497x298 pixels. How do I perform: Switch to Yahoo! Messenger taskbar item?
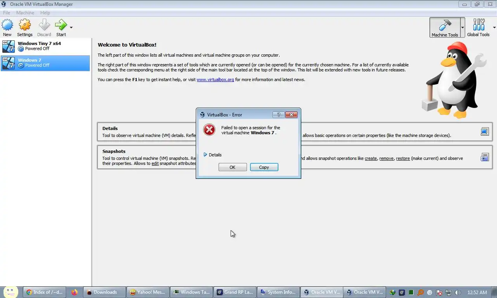(x=148, y=292)
